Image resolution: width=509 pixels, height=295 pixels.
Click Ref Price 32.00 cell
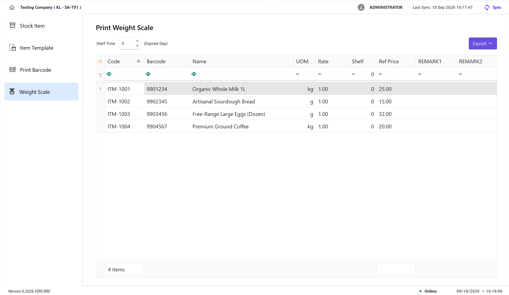click(x=396, y=114)
